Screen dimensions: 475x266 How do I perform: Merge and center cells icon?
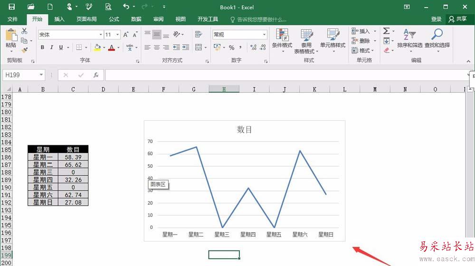click(199, 47)
